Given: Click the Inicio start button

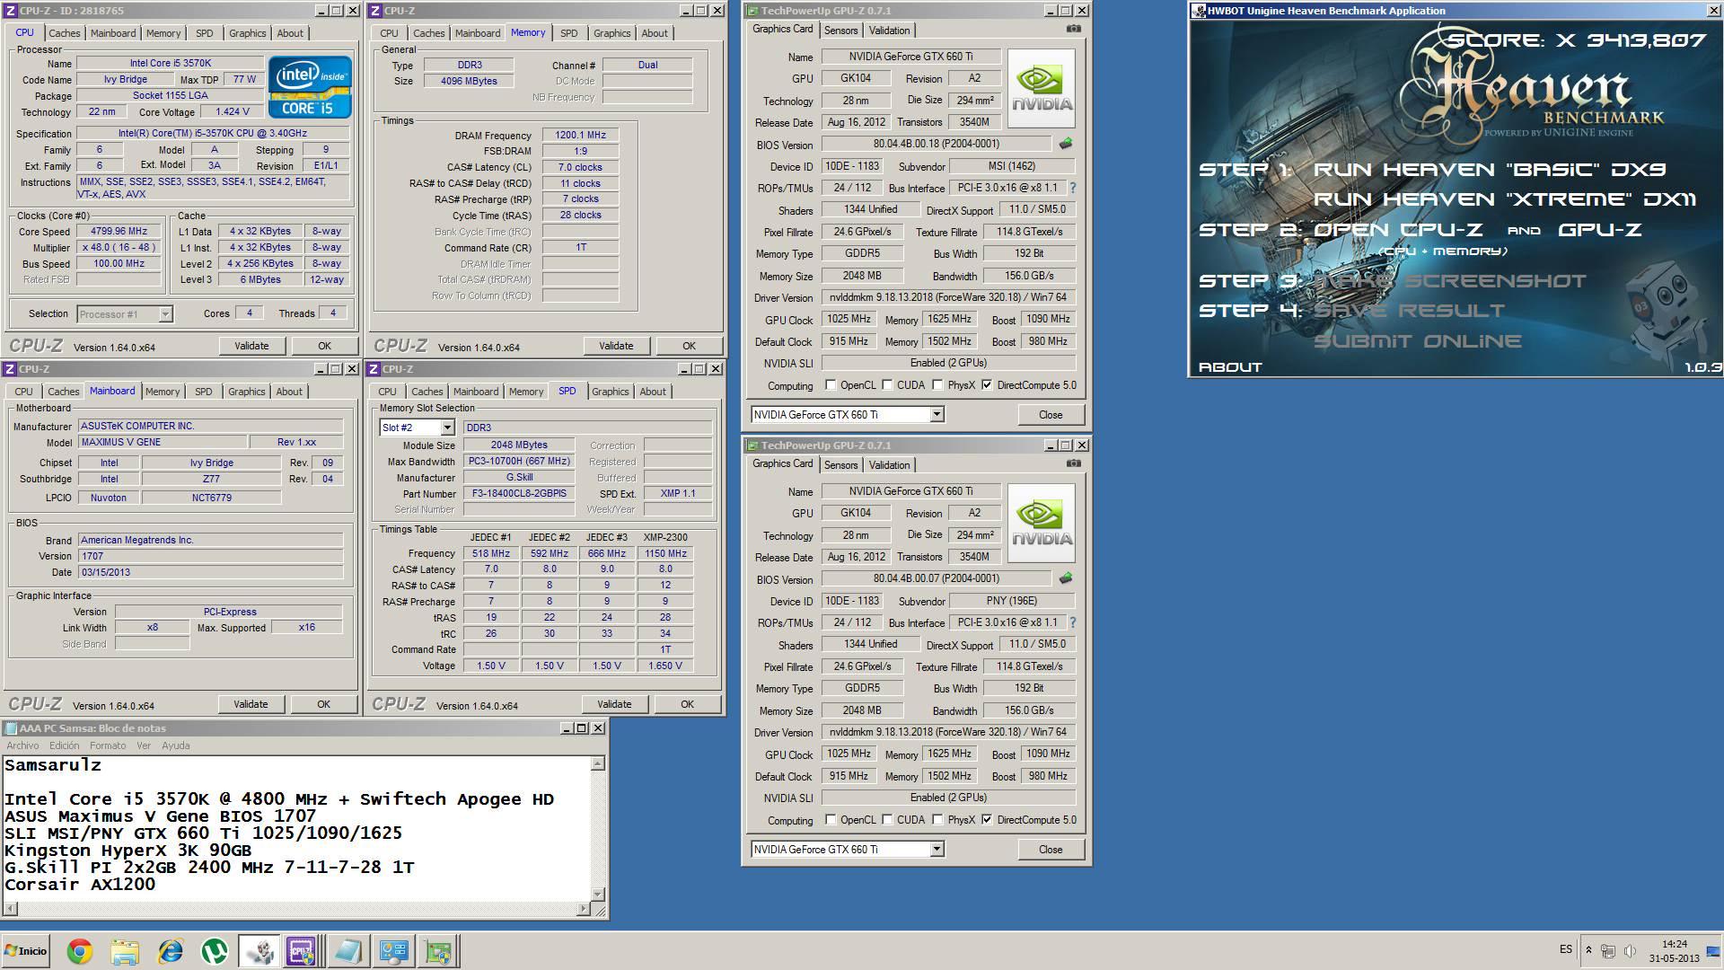Looking at the screenshot, I should click(x=25, y=951).
